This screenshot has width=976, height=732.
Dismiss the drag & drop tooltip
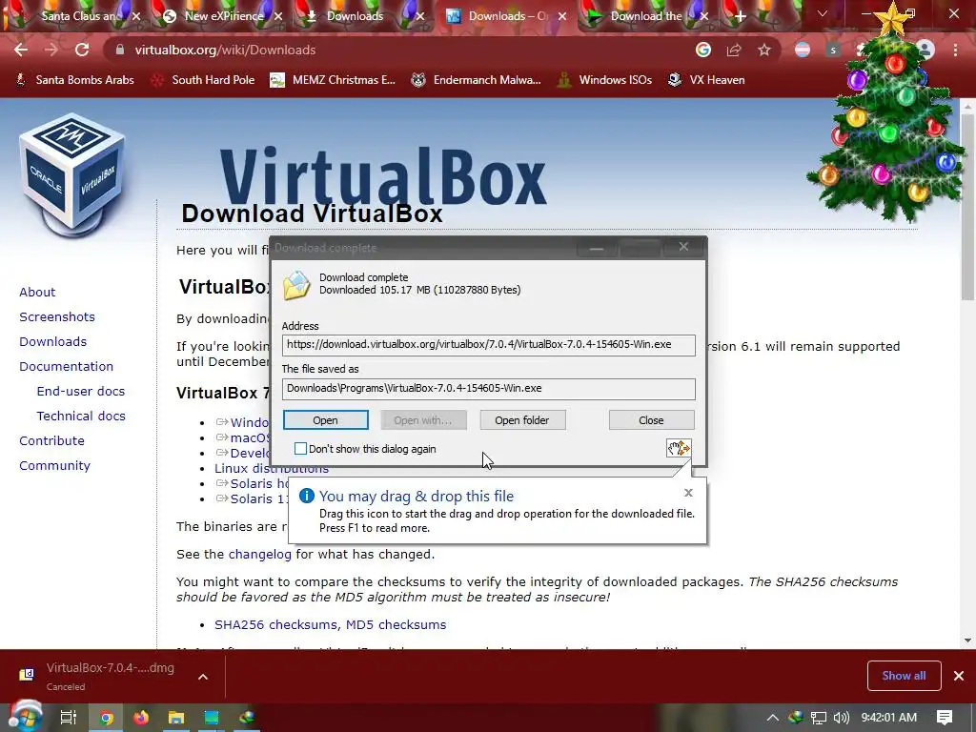(688, 493)
